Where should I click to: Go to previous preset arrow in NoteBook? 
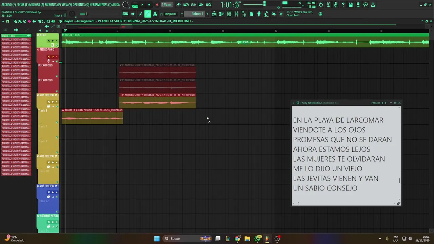pyautogui.click(x=382, y=103)
